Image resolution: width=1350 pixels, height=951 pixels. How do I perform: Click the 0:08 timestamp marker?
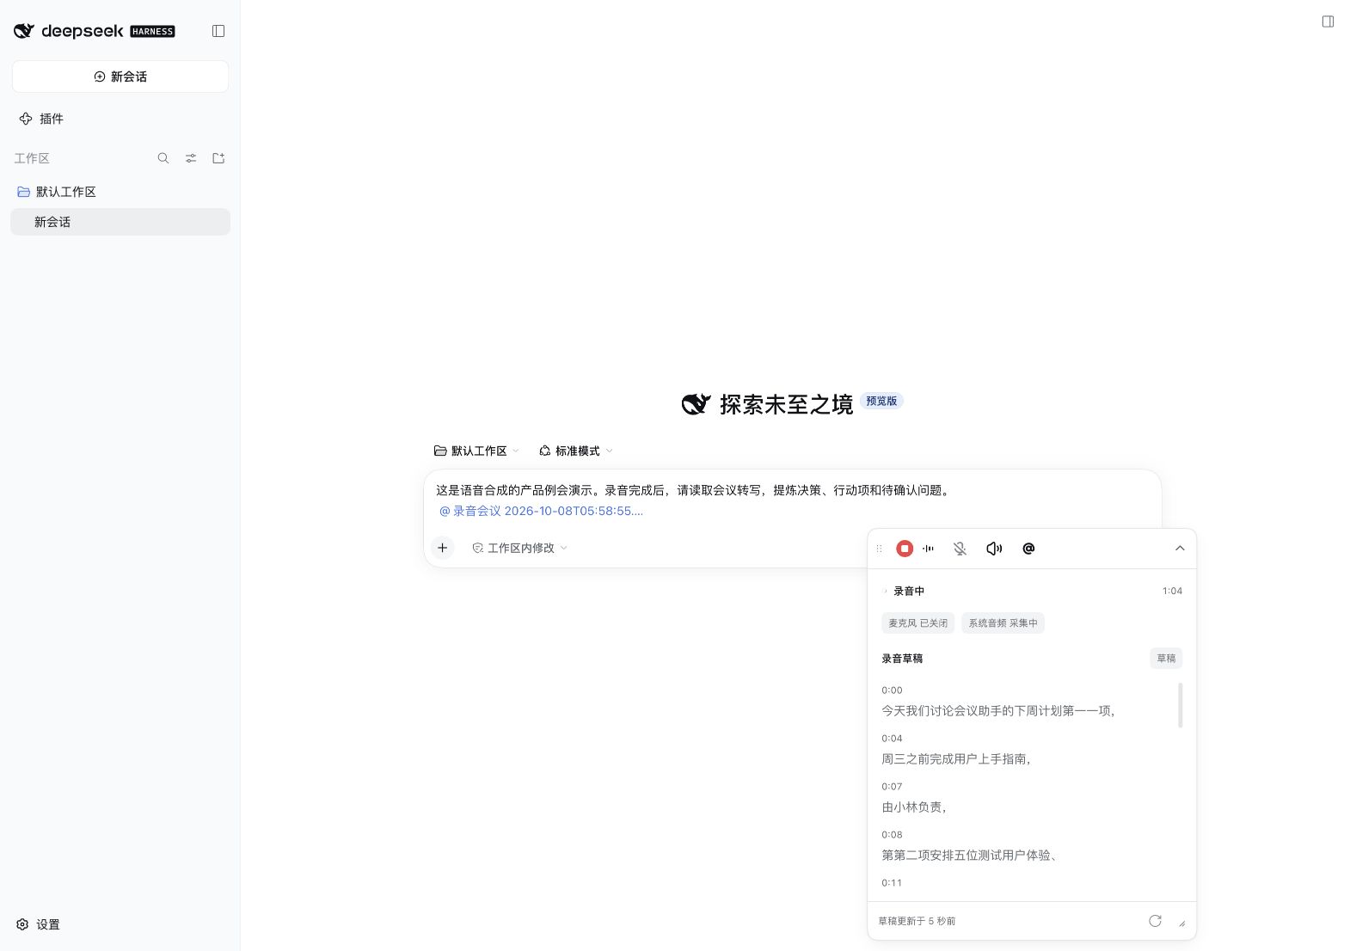point(892,835)
